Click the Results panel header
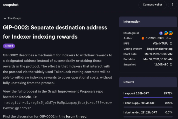The image size is (178, 119). 148,82
